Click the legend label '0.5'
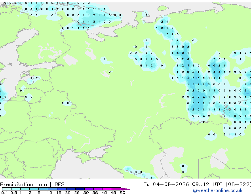This screenshot has height=194, width=251. 14,192
